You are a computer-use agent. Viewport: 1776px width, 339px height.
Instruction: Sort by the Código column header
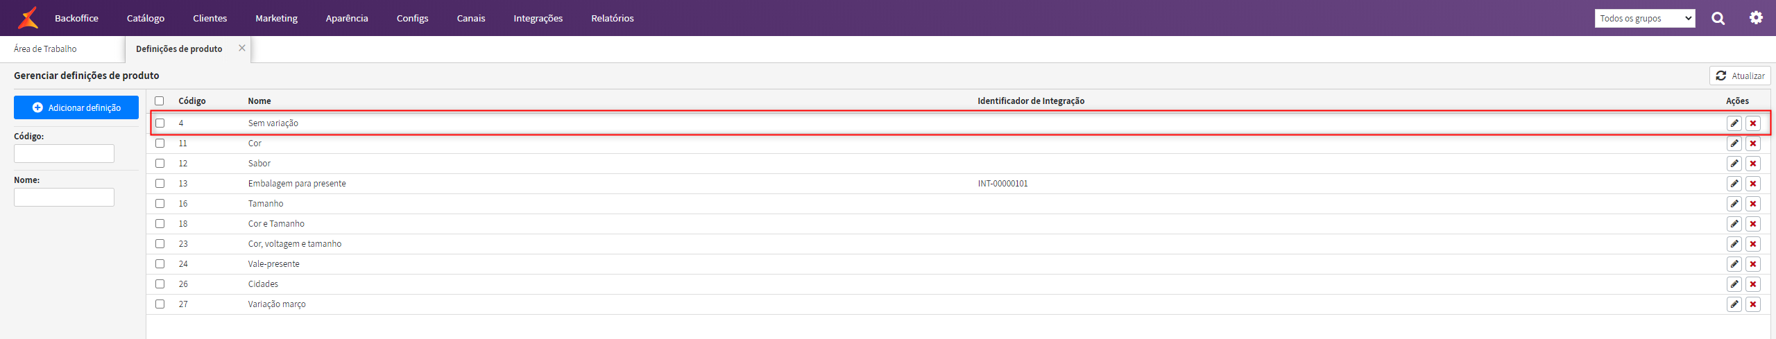(x=192, y=101)
